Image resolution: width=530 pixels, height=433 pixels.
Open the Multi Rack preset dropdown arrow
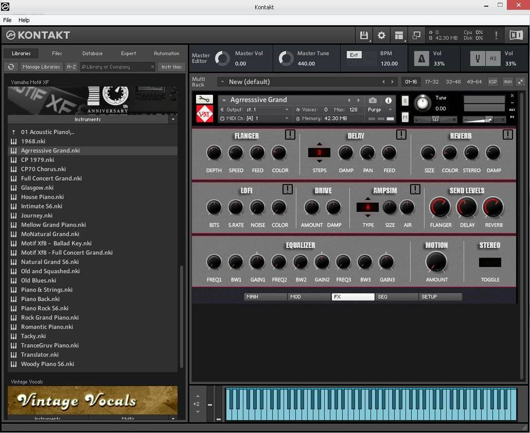click(x=222, y=81)
